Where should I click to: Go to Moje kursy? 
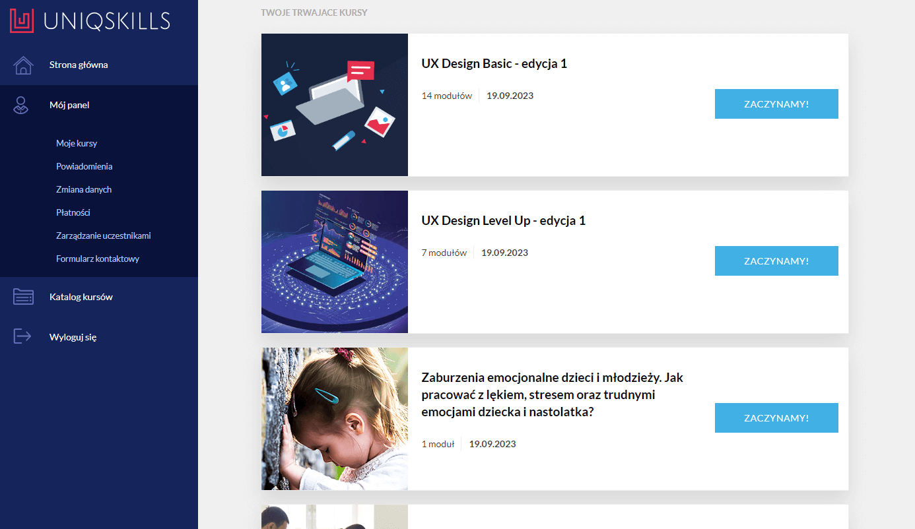point(77,143)
